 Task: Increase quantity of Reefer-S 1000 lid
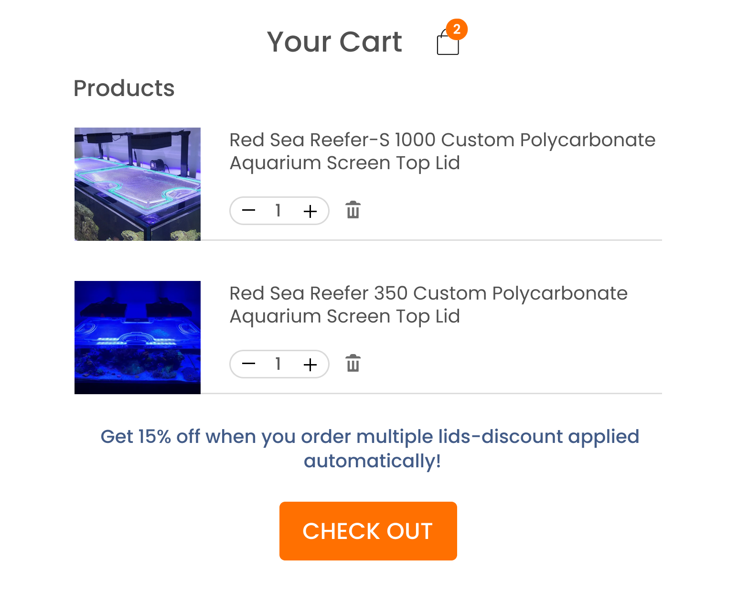[x=310, y=211]
